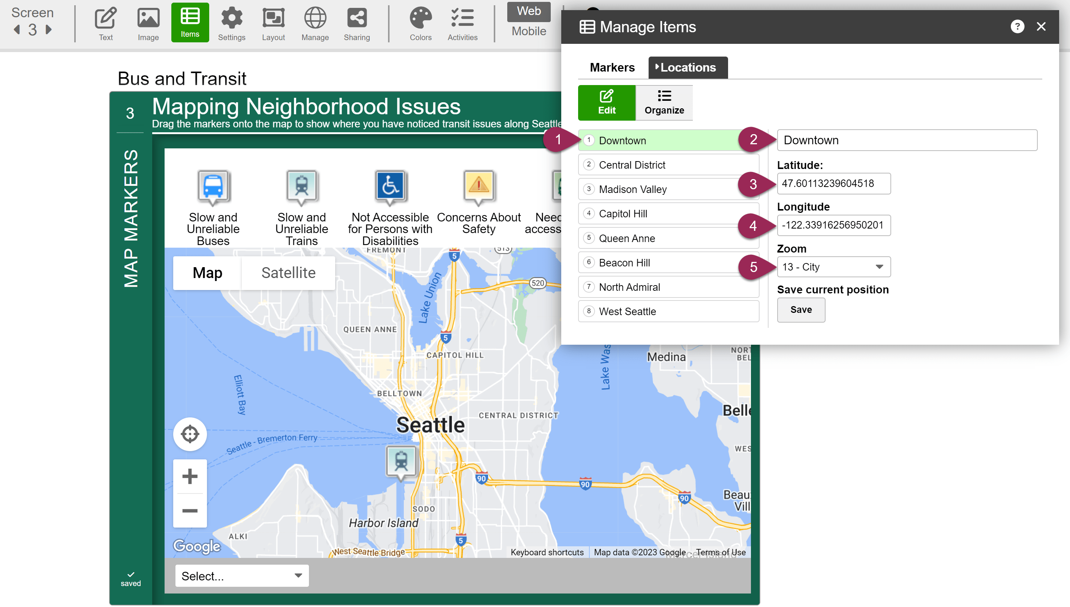
Task: Click the Settings gear icon
Action: (232, 23)
